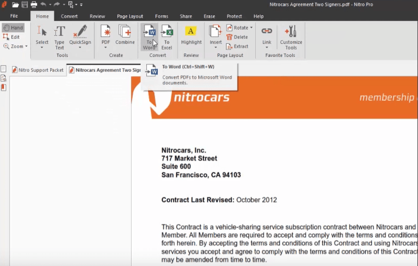Image resolution: width=418 pixels, height=266 pixels.
Task: Open Customize Quick Access Toolbar dropdown
Action: coord(81,5)
